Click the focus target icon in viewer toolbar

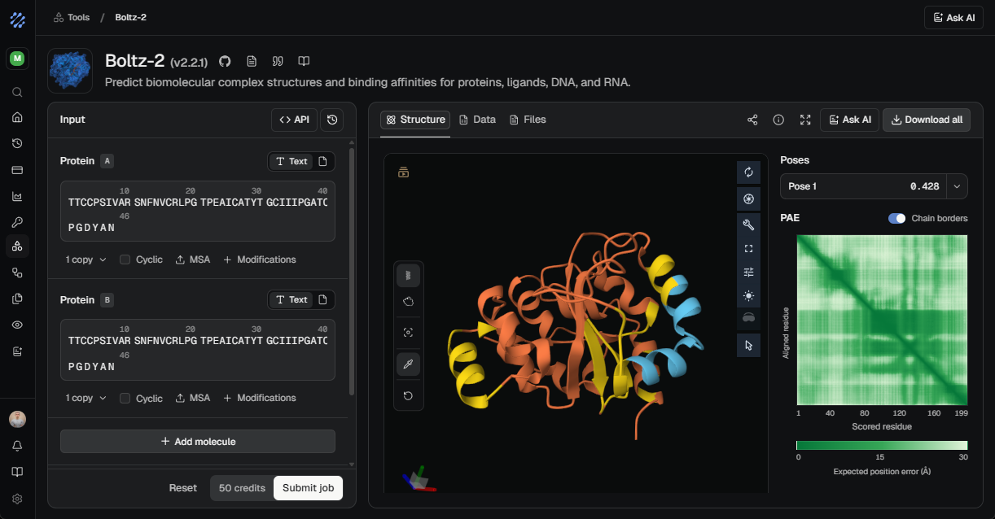[408, 332]
